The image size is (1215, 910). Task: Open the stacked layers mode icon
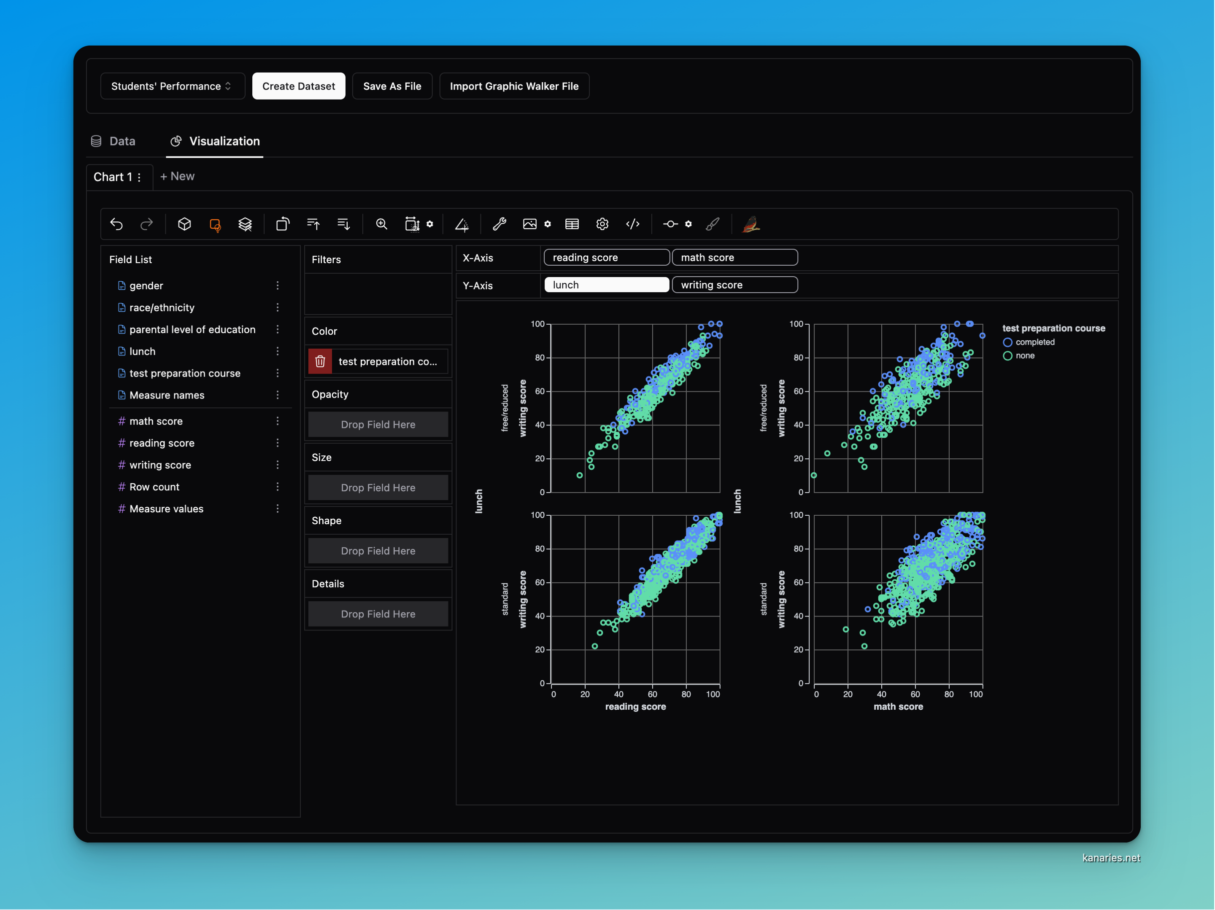[x=246, y=224]
